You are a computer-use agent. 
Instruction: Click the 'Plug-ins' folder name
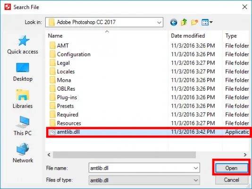pyautogui.click(x=67, y=97)
